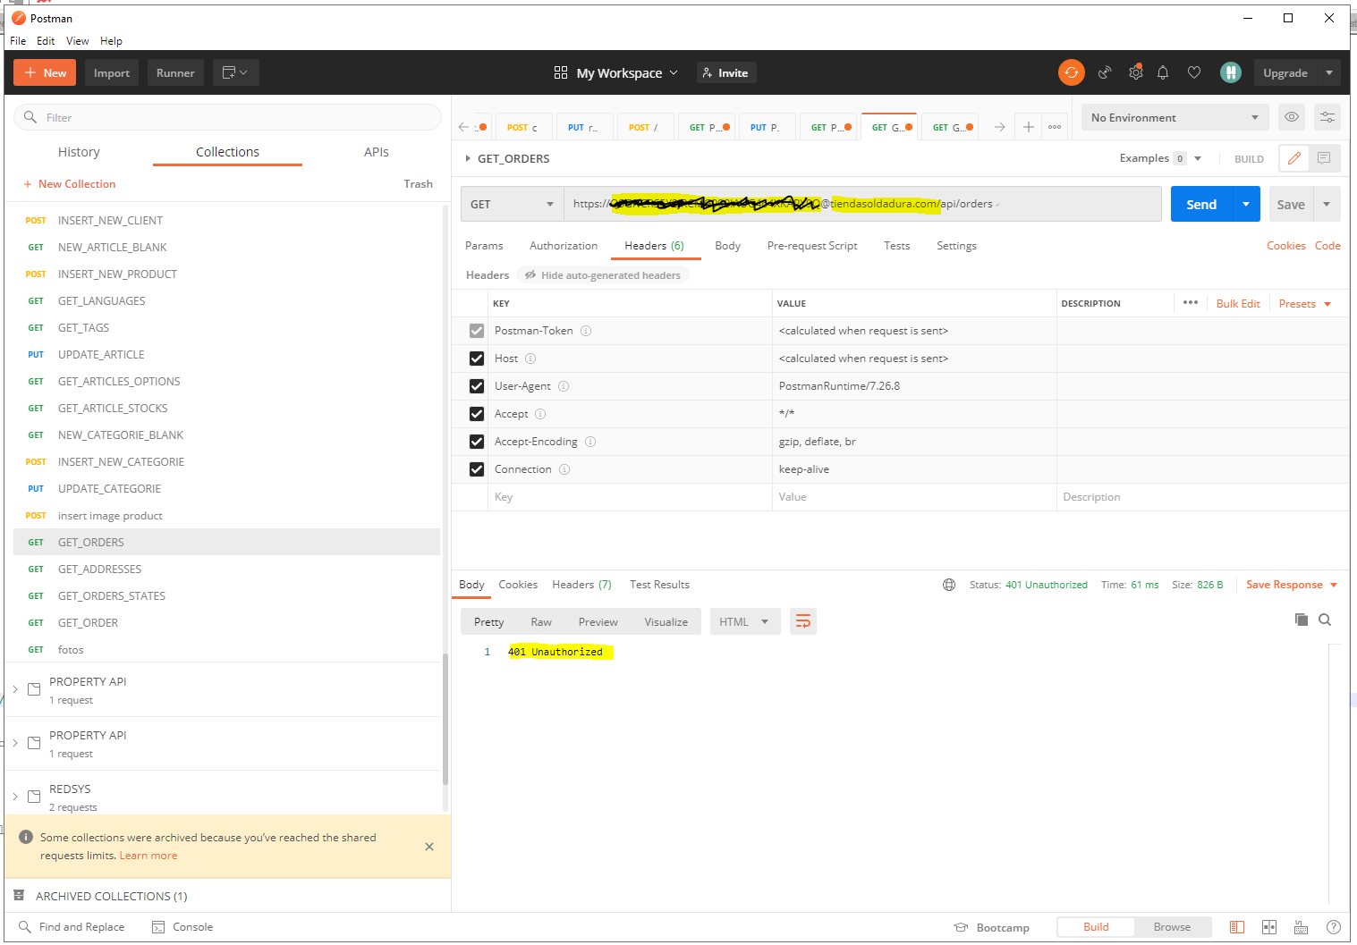Hide auto-generated headers
Screen dimensions: 1357x945
[x=603, y=275]
